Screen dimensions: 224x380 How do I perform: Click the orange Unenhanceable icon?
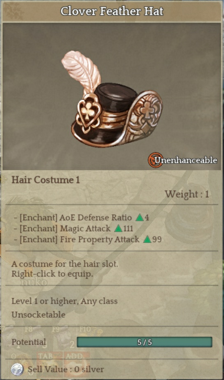click(x=155, y=160)
